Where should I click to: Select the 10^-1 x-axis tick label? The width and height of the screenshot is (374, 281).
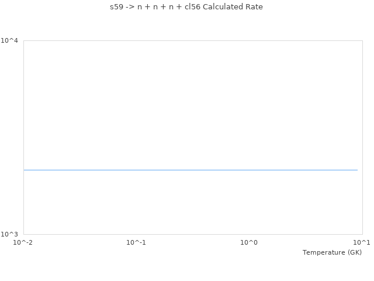(136, 242)
